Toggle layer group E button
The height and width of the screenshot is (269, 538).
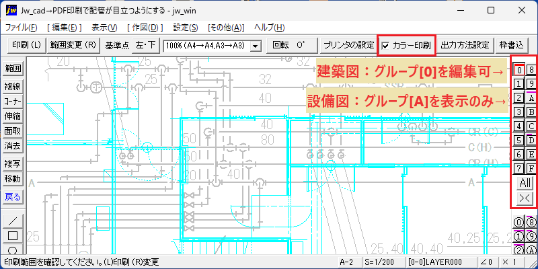coord(531,155)
